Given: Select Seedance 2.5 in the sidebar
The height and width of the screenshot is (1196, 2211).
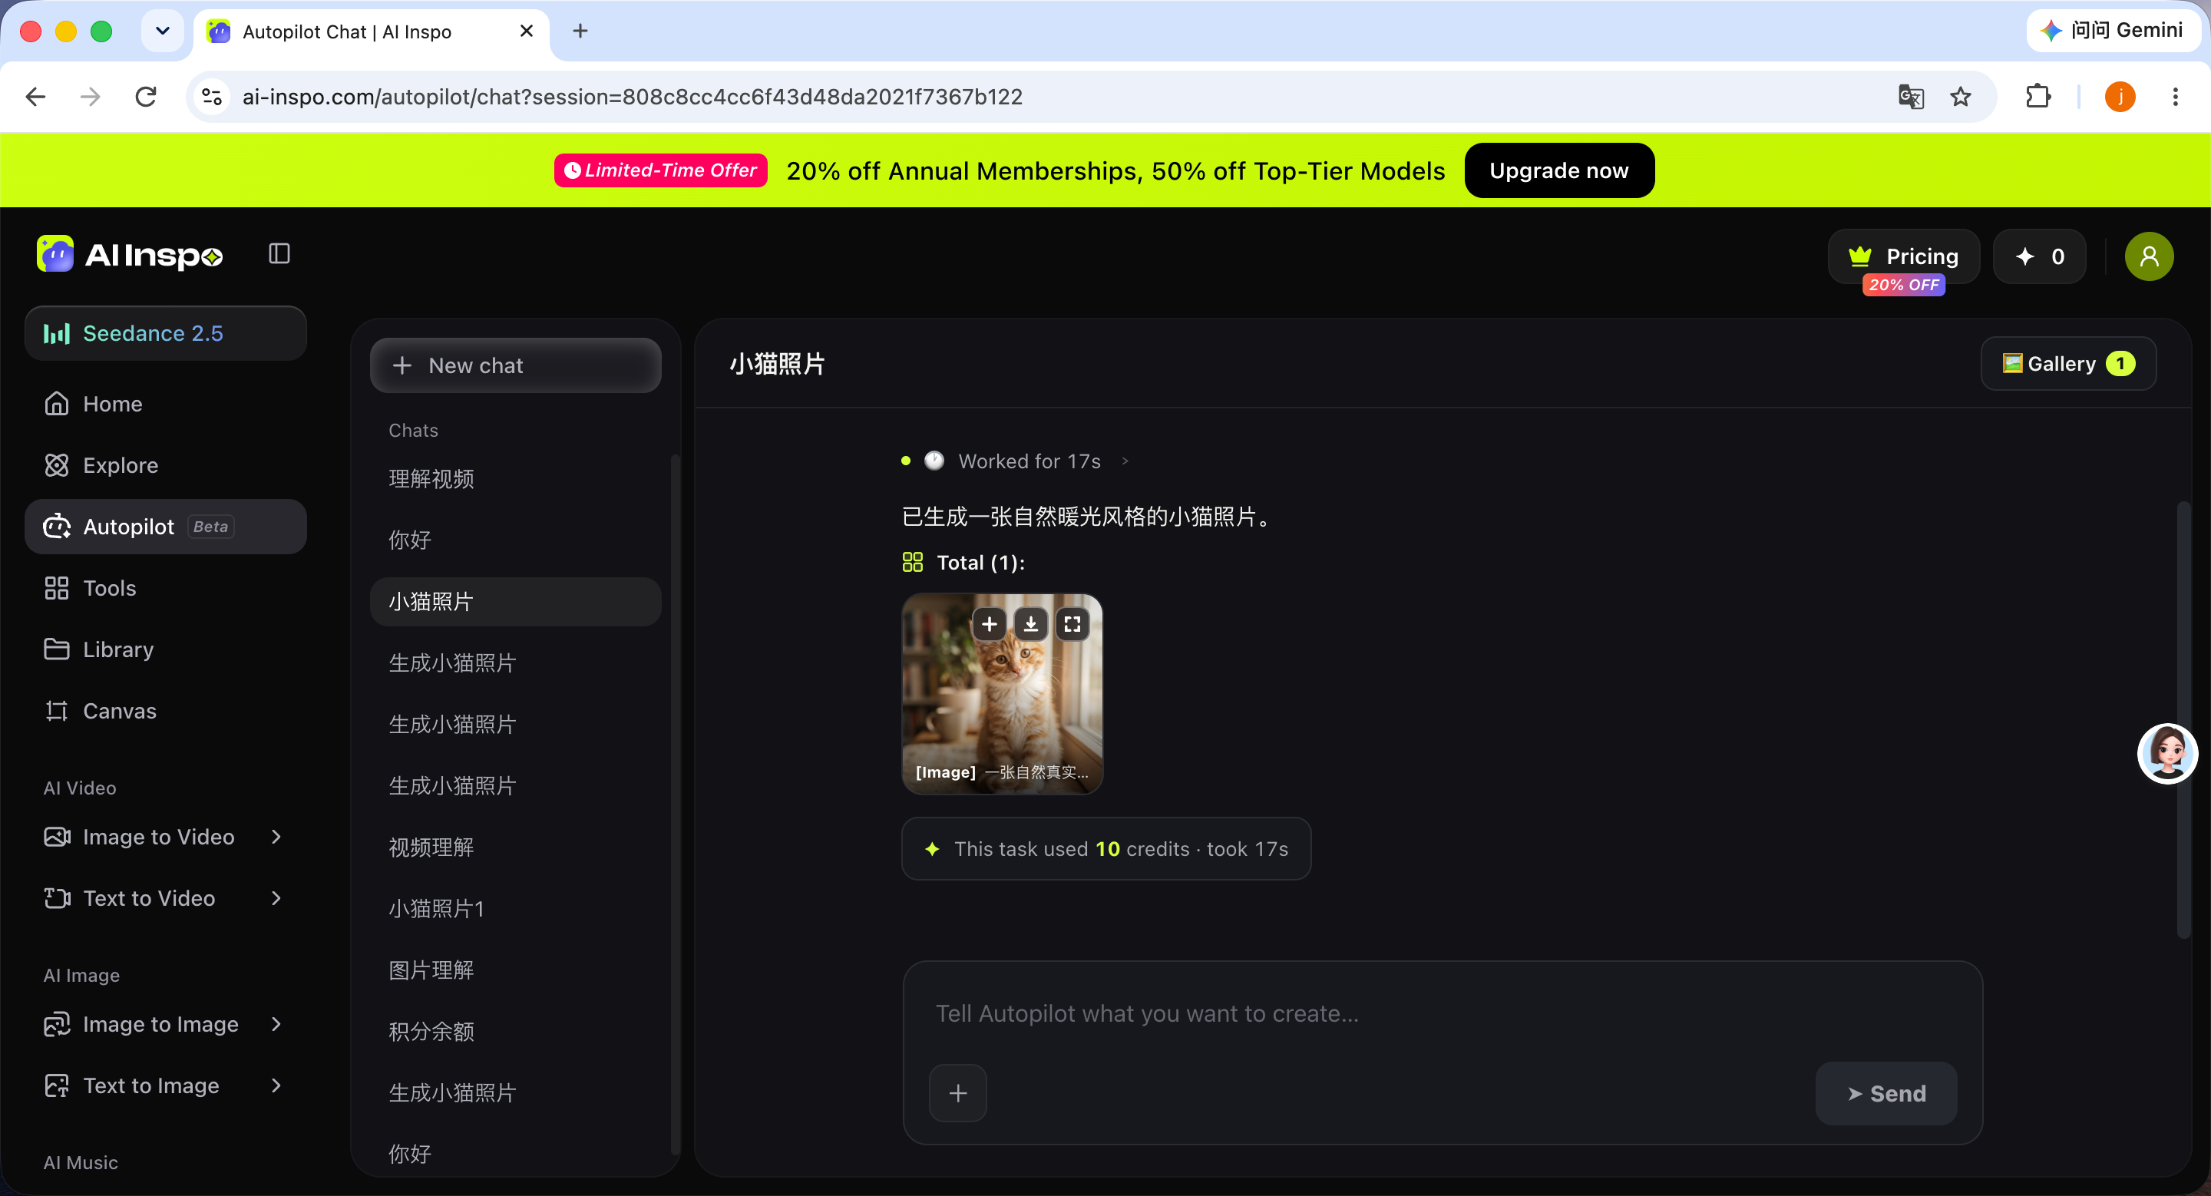Looking at the screenshot, I should tap(166, 333).
